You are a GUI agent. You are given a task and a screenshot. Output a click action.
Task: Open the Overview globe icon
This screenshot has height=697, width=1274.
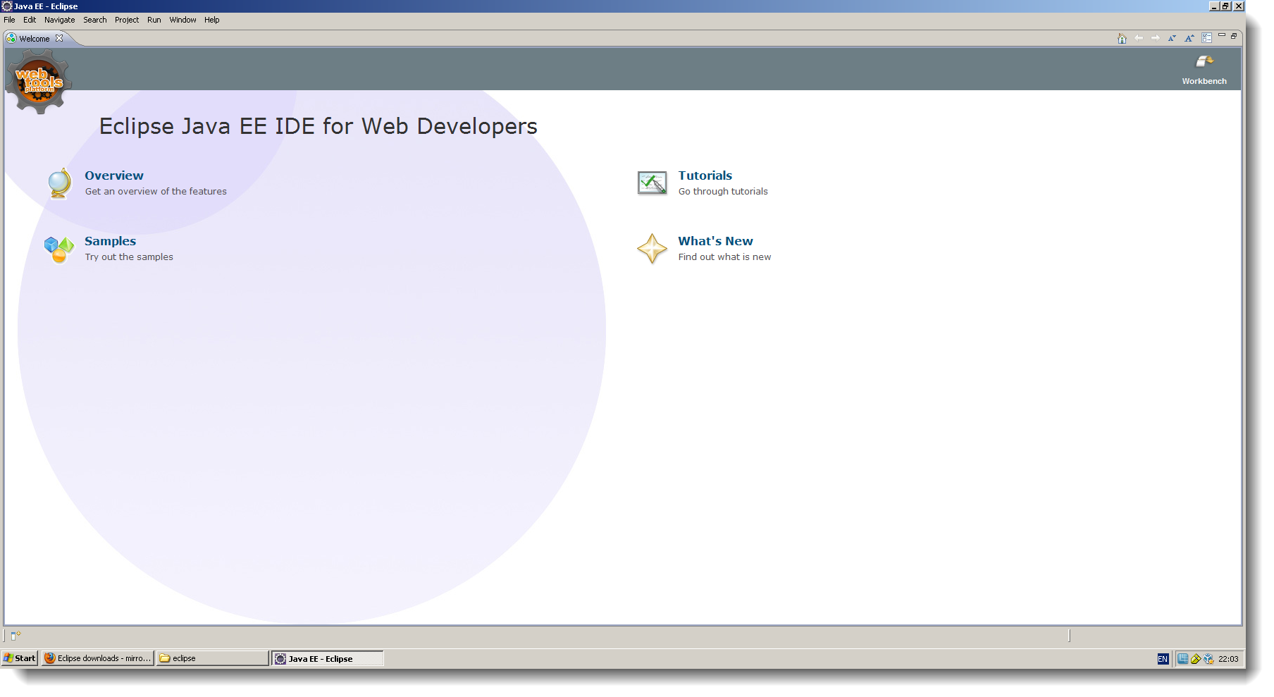click(58, 183)
